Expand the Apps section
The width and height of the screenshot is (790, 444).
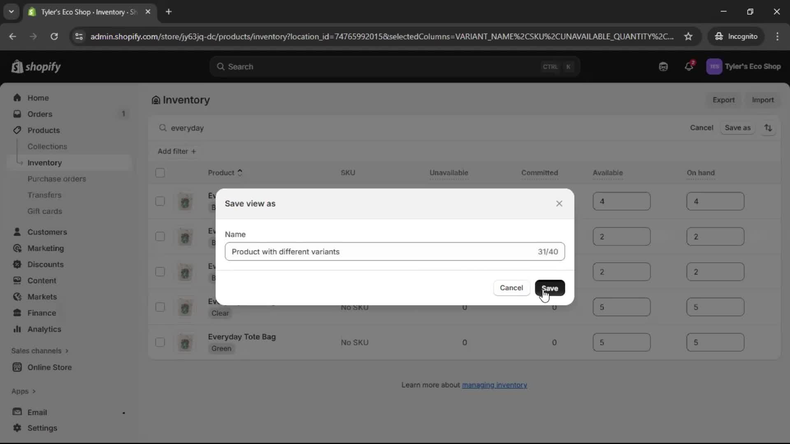(x=23, y=391)
